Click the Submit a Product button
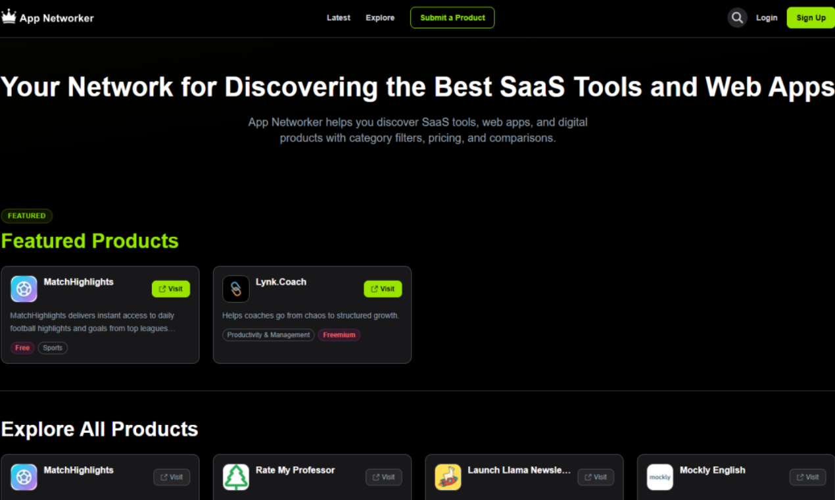Screen dimensions: 835x500 click(x=452, y=18)
